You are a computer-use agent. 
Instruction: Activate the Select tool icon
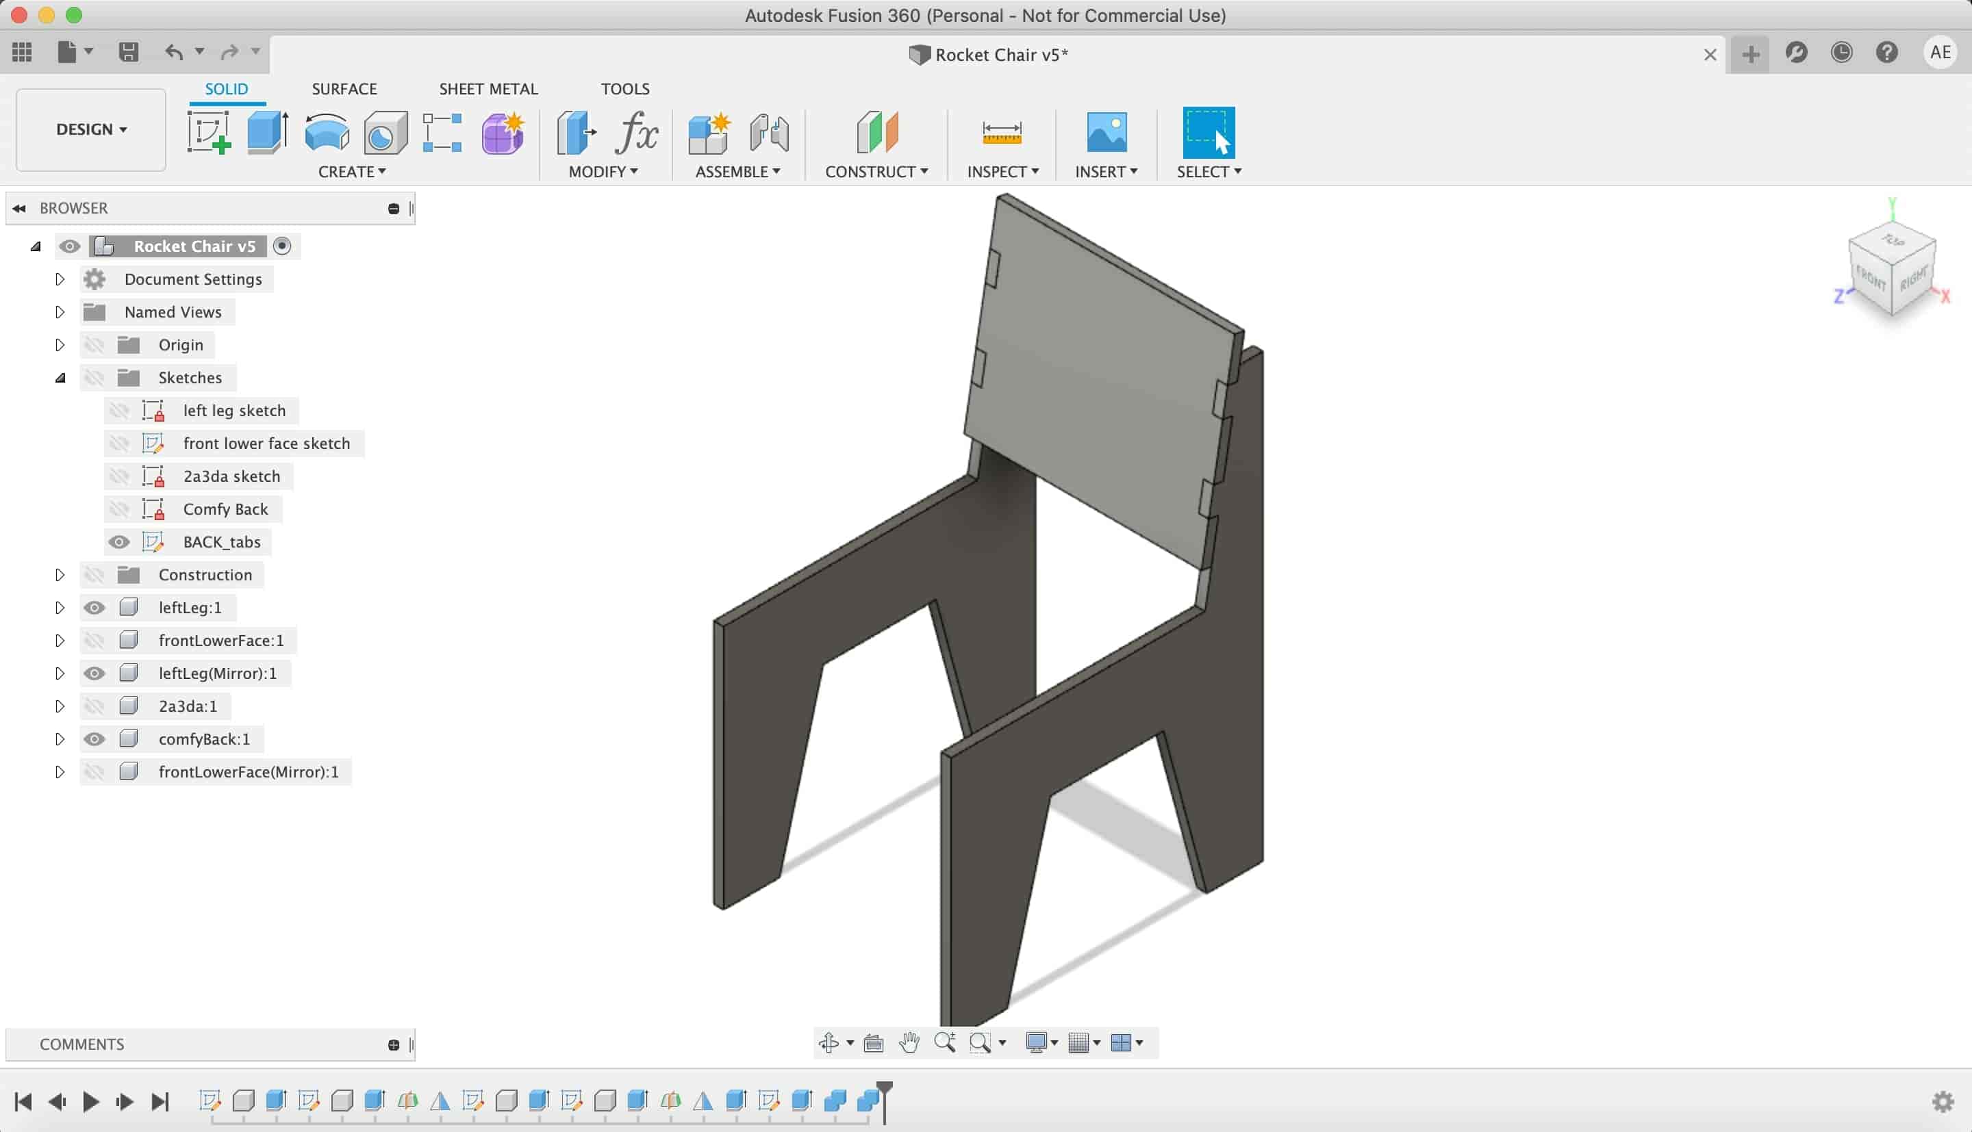click(1209, 132)
